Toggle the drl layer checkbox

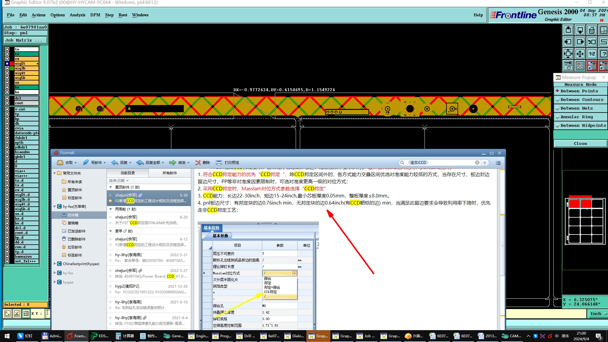(x=7, y=98)
